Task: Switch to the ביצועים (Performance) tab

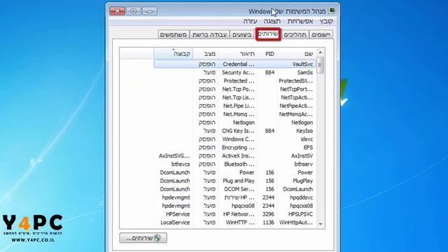Action: coord(242,35)
